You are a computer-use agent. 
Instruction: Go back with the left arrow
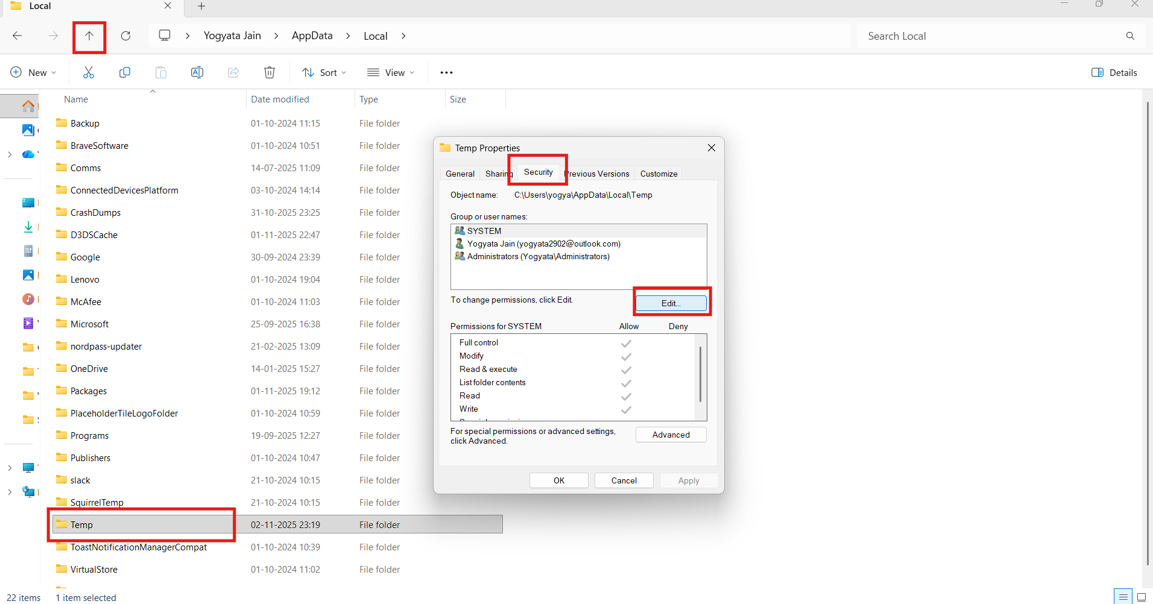coord(17,36)
